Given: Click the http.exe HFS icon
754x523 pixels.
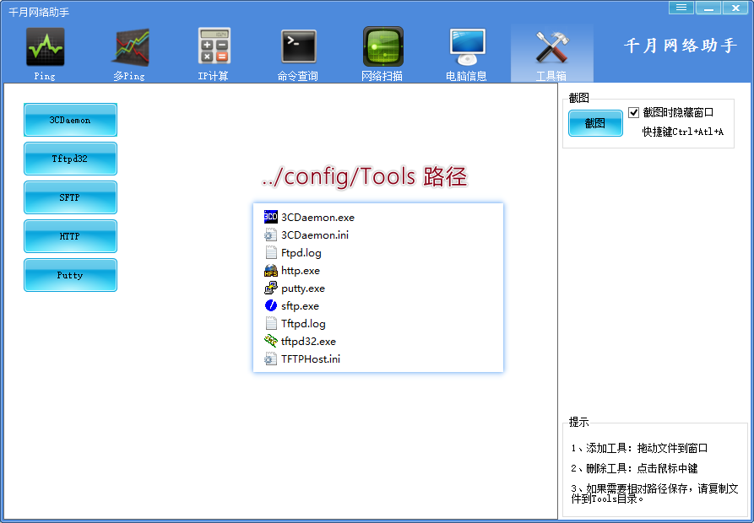Looking at the screenshot, I should coord(271,271).
